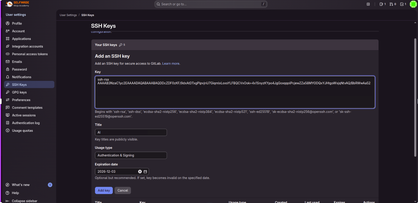Open the Learn more link
This screenshot has width=418, height=203.
(x=171, y=63)
